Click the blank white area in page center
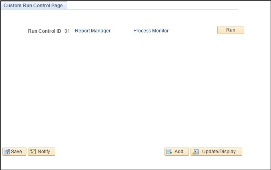The width and height of the screenshot is (271, 170). pyautogui.click(x=135, y=88)
